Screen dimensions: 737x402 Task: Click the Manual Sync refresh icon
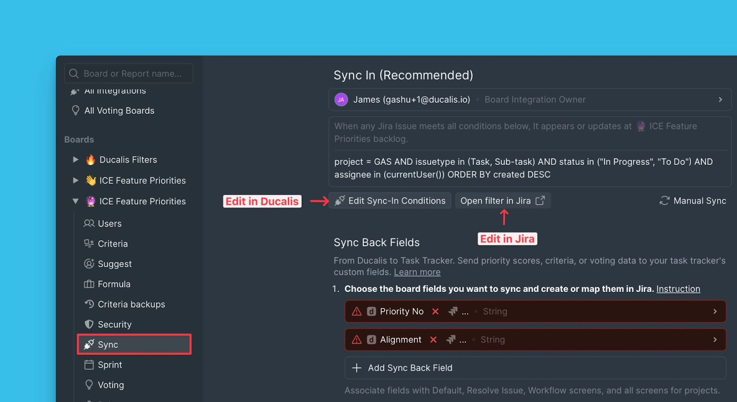664,201
